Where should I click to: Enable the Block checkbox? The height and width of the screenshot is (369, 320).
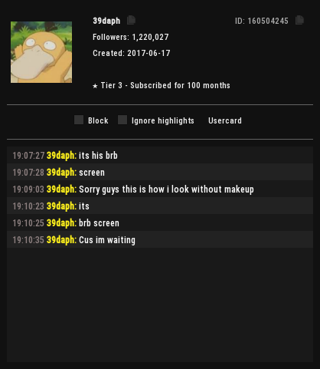click(79, 120)
